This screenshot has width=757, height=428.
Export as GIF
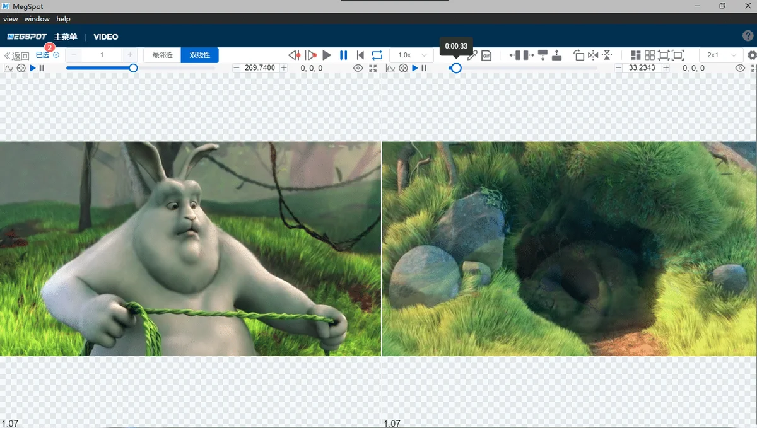click(486, 55)
